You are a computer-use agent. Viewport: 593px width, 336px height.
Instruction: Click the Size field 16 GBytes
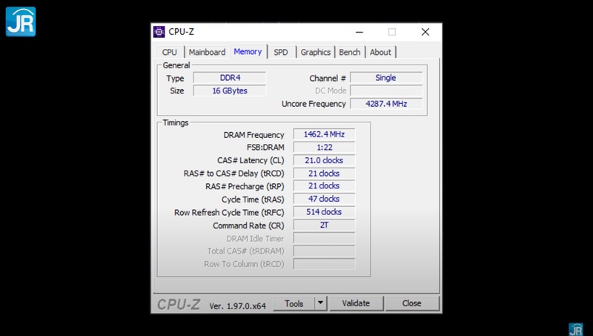230,90
